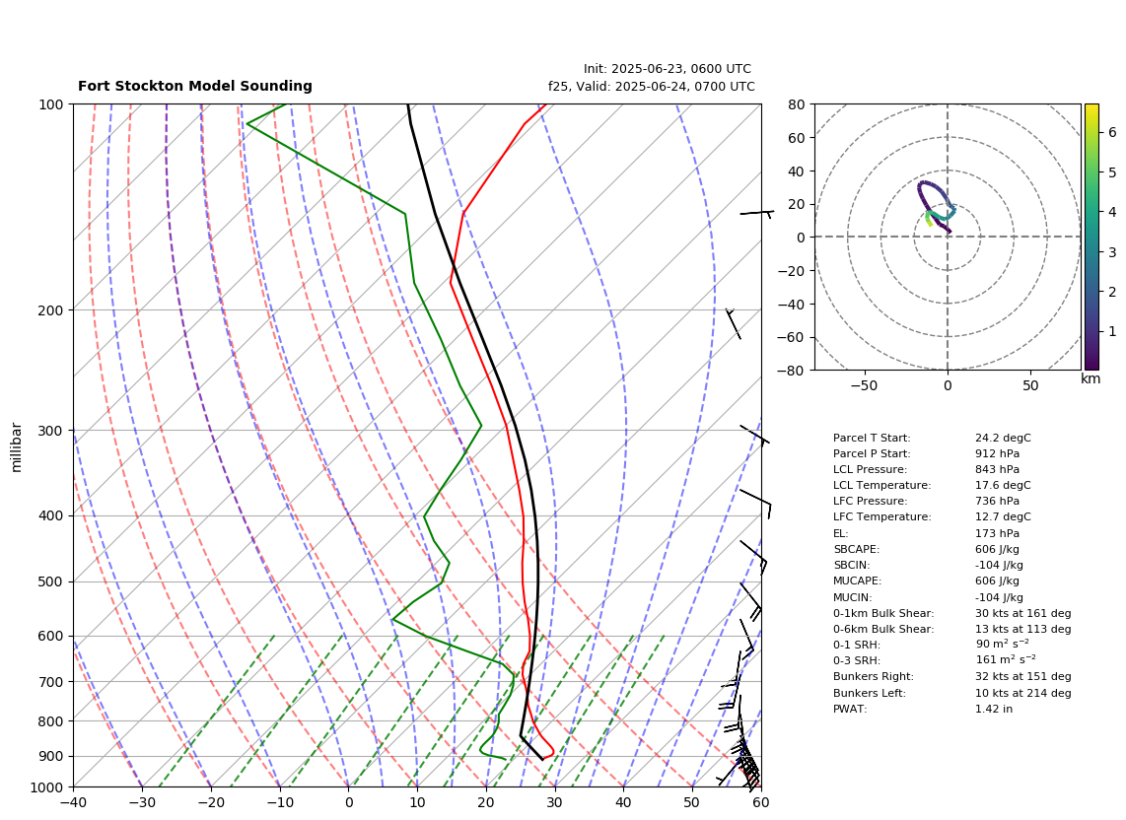Click the SBCAPE label

856,549
